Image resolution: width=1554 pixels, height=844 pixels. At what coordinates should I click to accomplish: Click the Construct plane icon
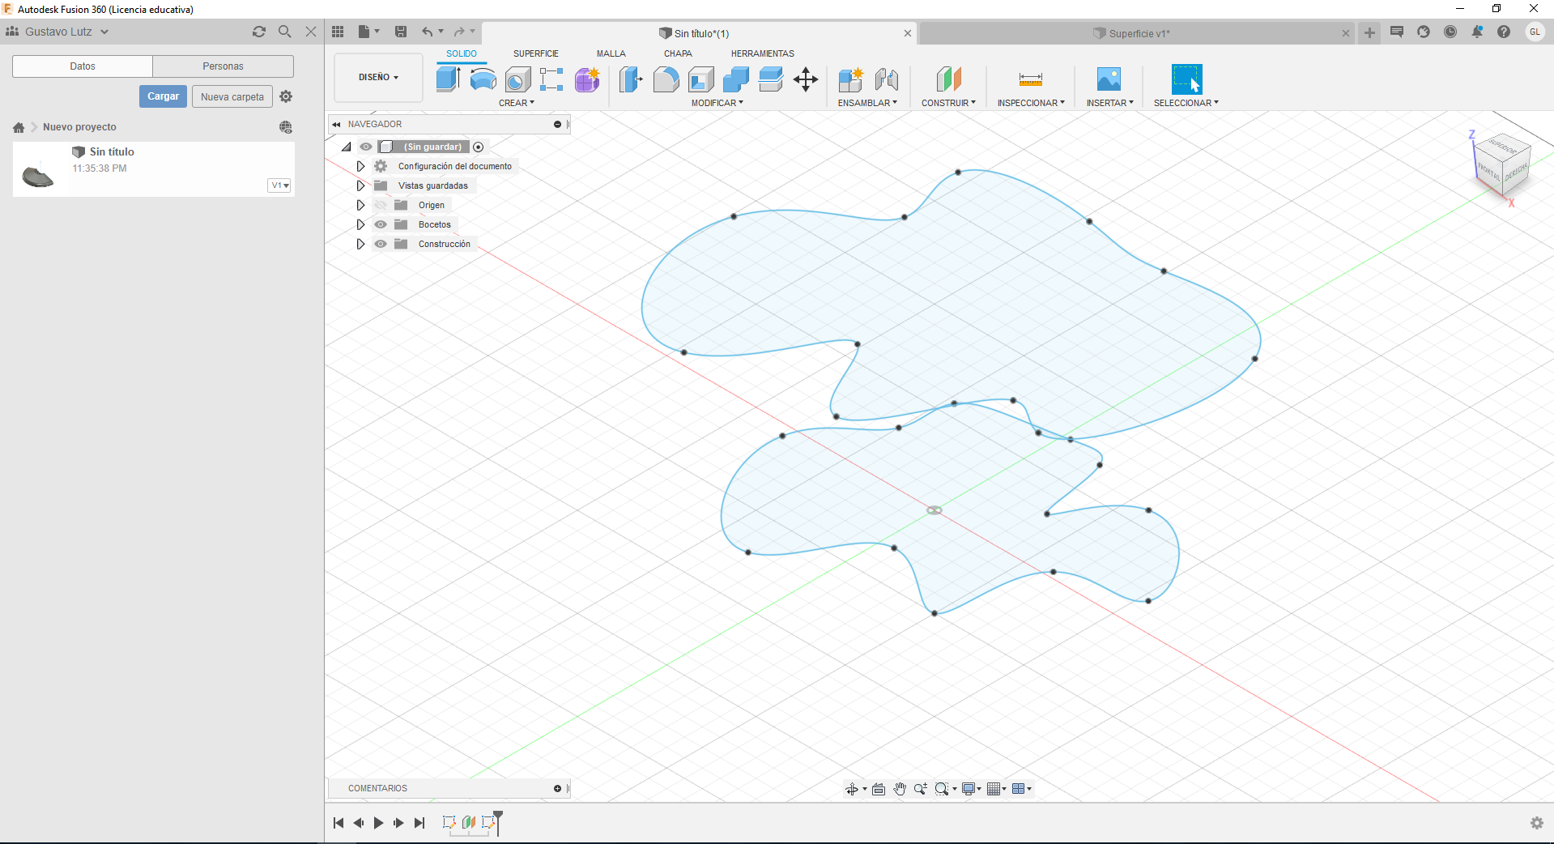coord(948,79)
